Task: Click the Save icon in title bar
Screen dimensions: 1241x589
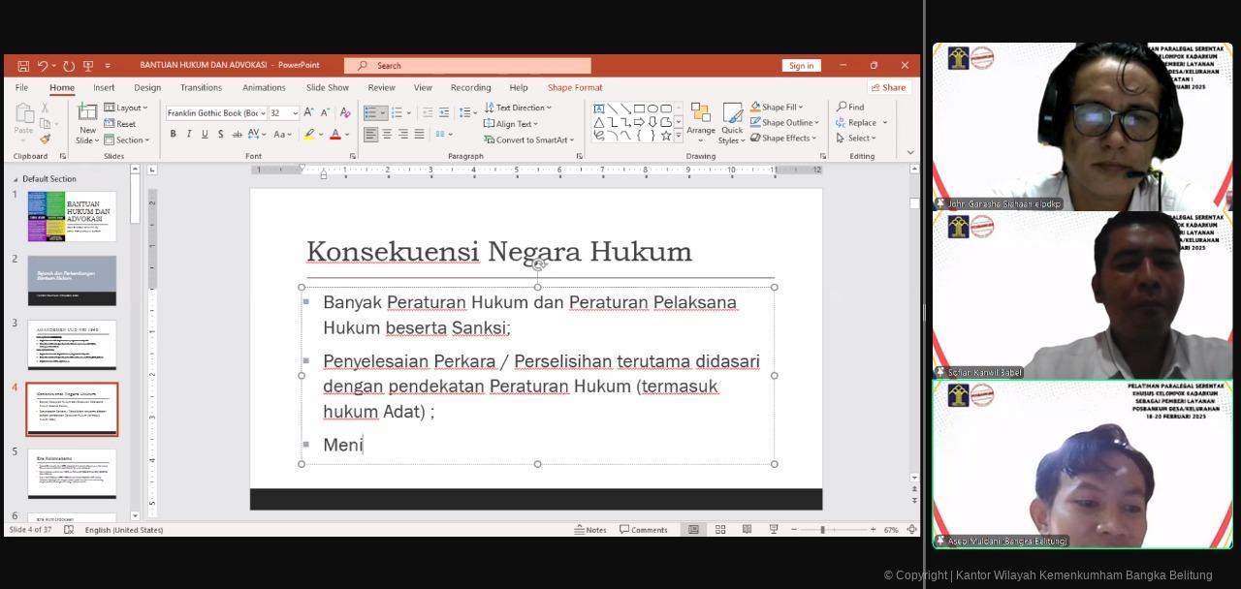Action: [x=23, y=66]
